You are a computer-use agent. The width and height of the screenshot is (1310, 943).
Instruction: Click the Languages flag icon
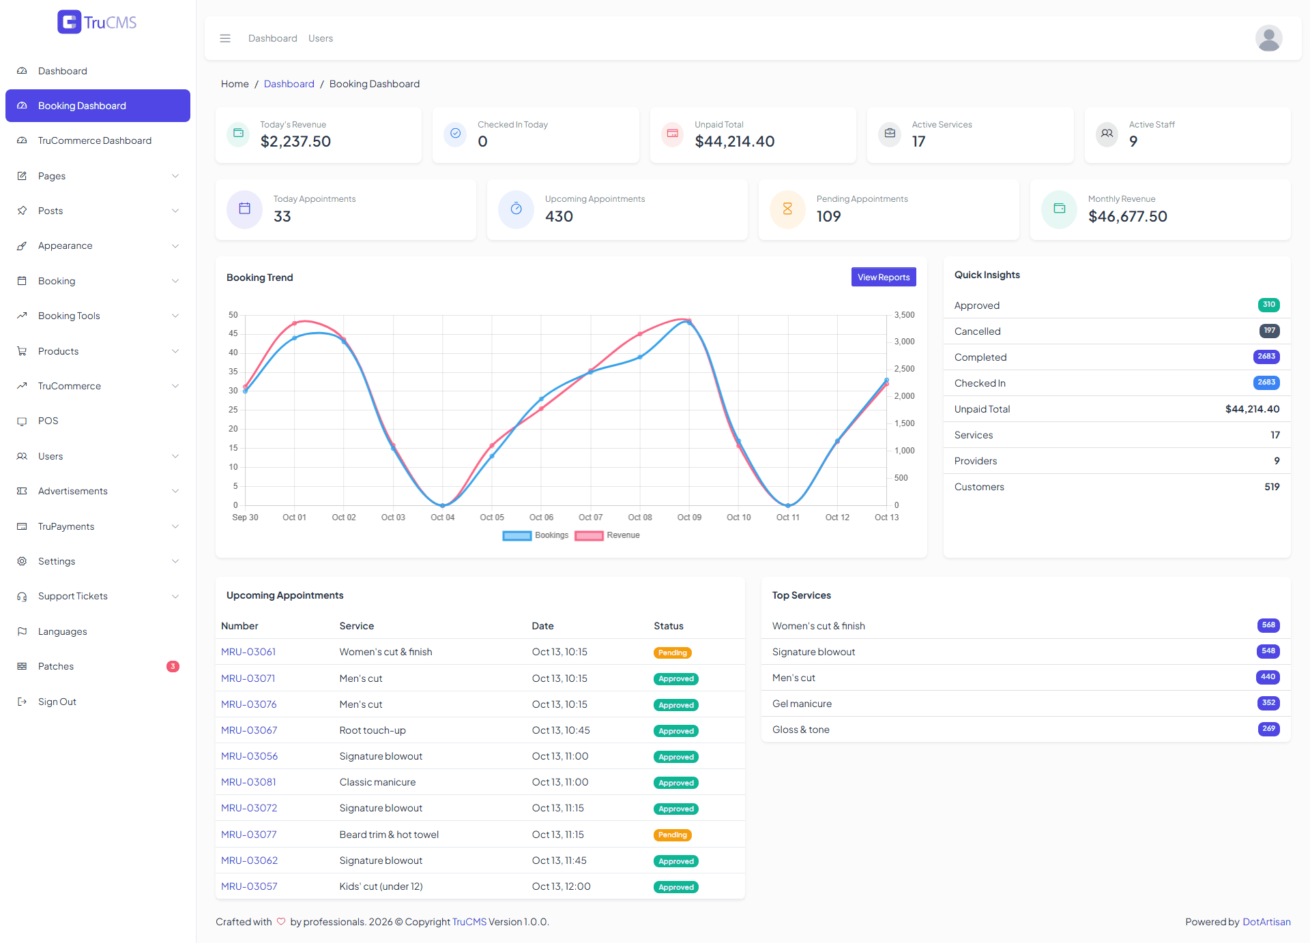22,631
